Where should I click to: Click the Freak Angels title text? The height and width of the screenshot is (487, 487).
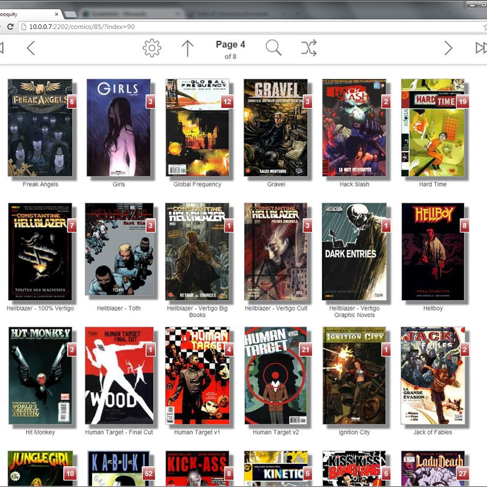coord(40,184)
